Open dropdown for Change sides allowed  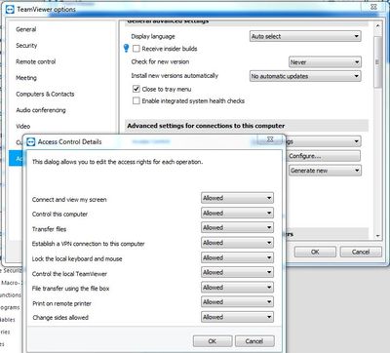coord(237,317)
